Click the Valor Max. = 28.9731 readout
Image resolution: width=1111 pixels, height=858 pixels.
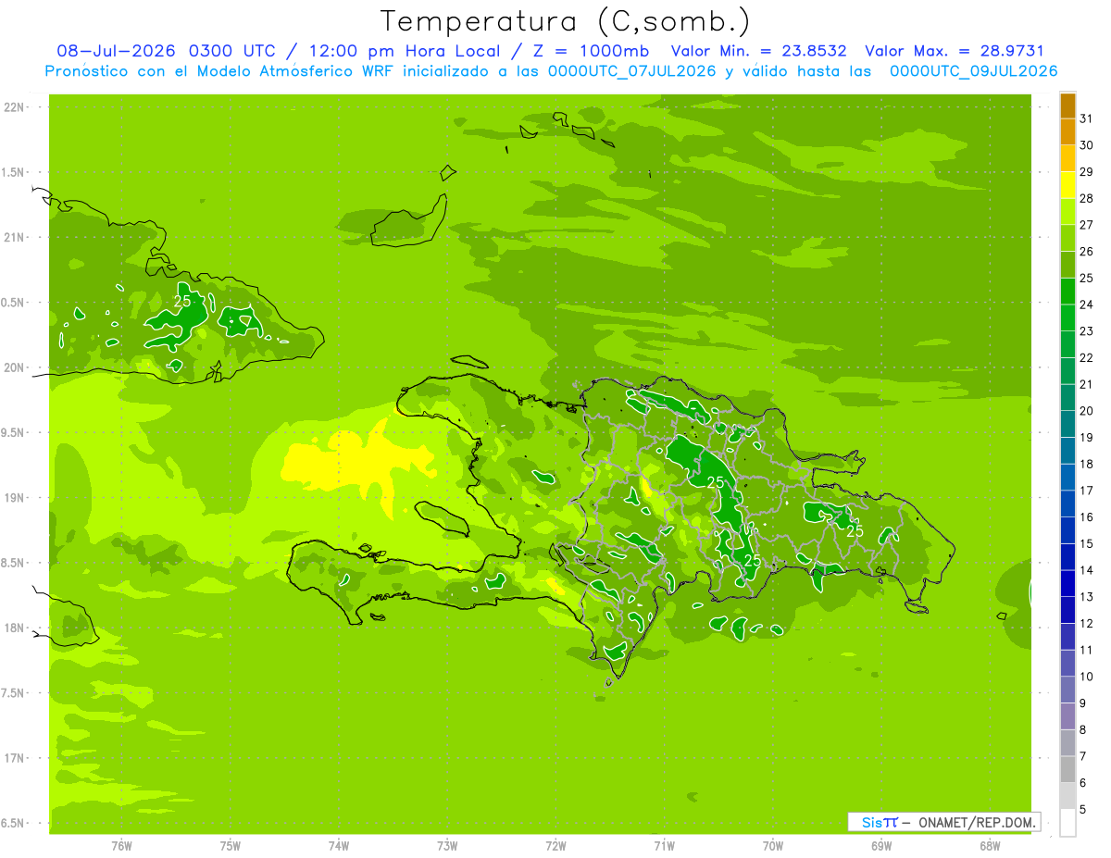click(955, 51)
